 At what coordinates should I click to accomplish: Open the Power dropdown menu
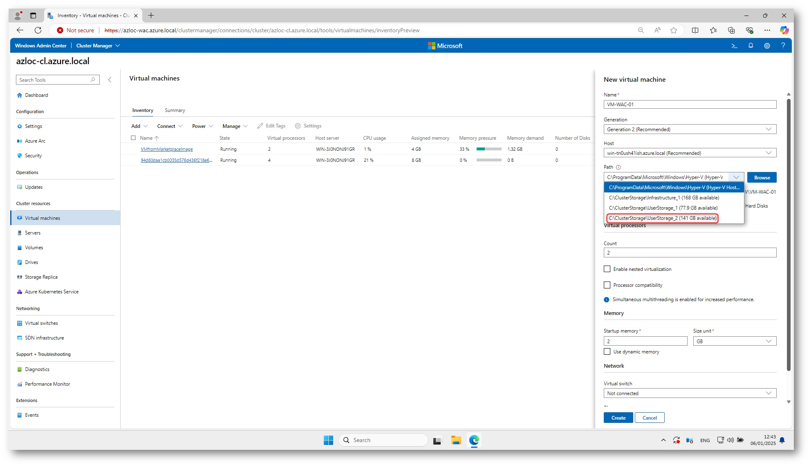203,126
